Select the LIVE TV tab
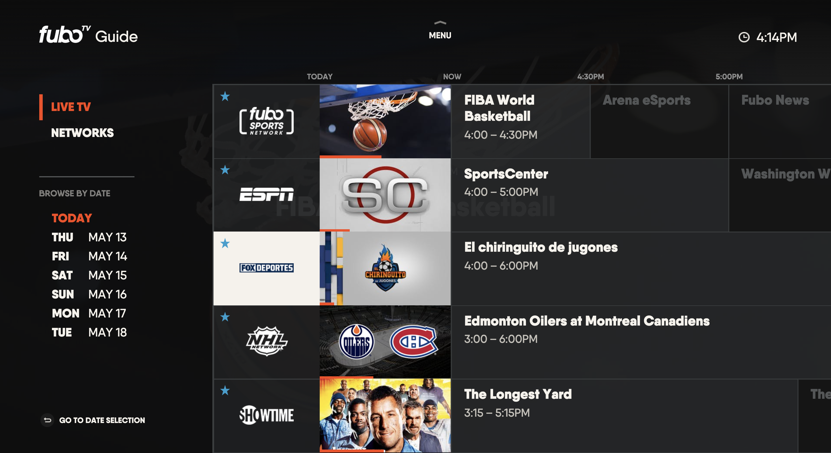The image size is (831, 453). (71, 107)
